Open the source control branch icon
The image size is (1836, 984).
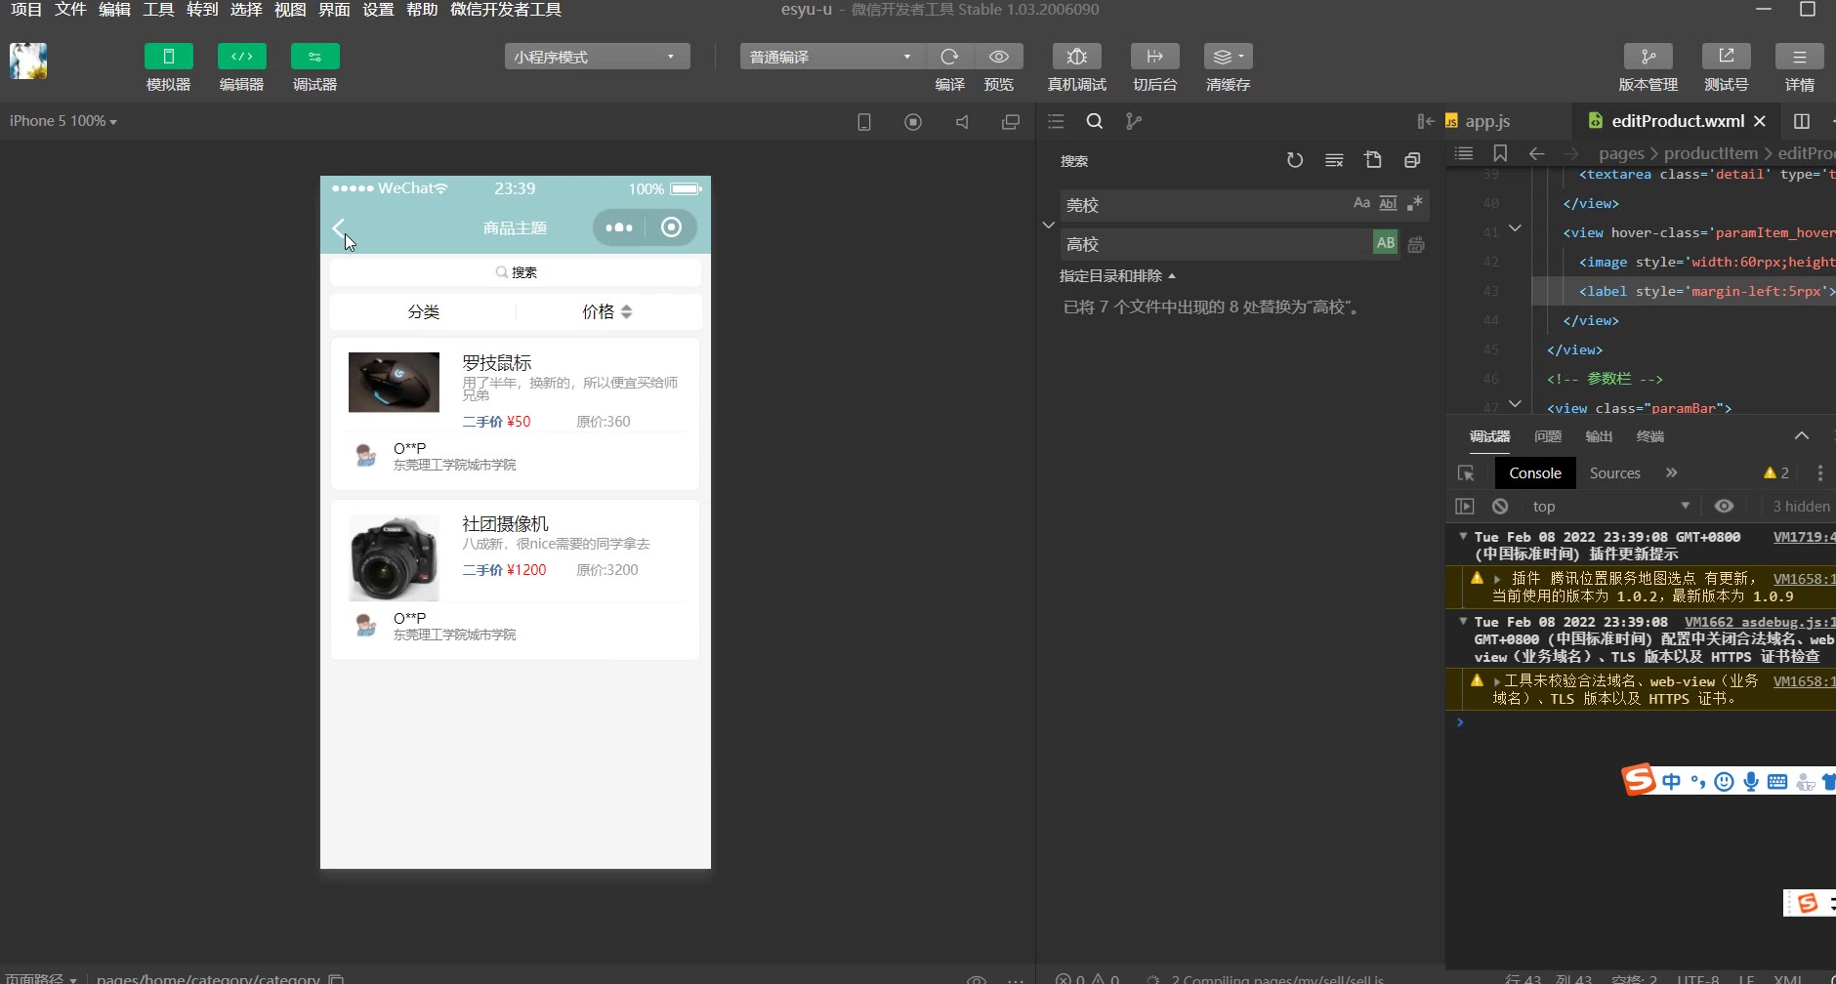pos(1134,121)
